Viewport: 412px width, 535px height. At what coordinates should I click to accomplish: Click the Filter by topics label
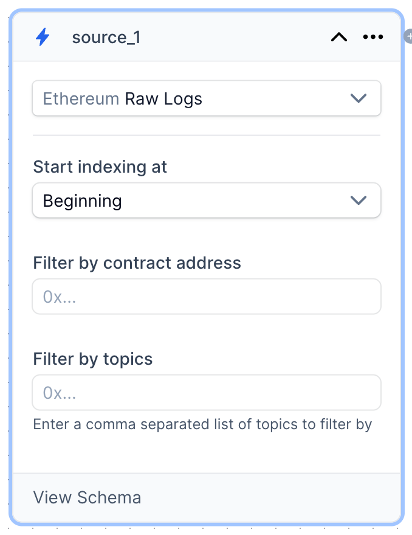coord(93,359)
